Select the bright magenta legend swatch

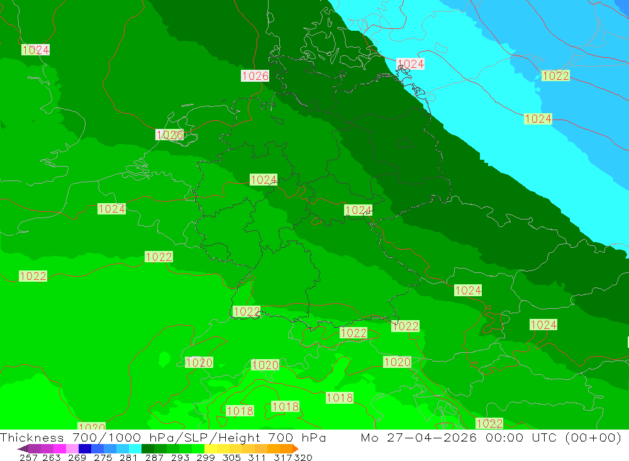click(60, 448)
